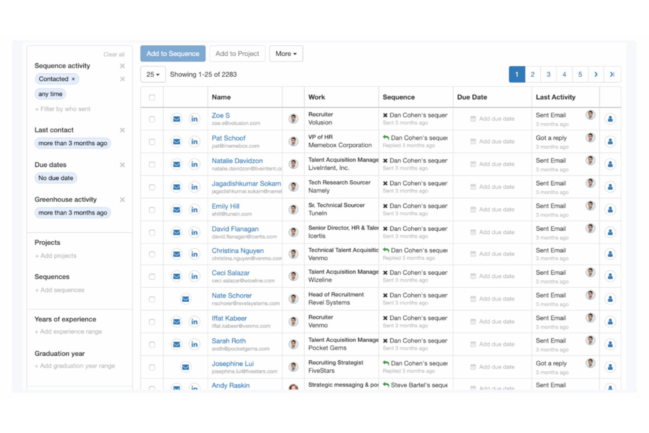Change Greenhouse activity 'more than 3 months ago'
This screenshot has height=433, width=649.
tap(73, 213)
